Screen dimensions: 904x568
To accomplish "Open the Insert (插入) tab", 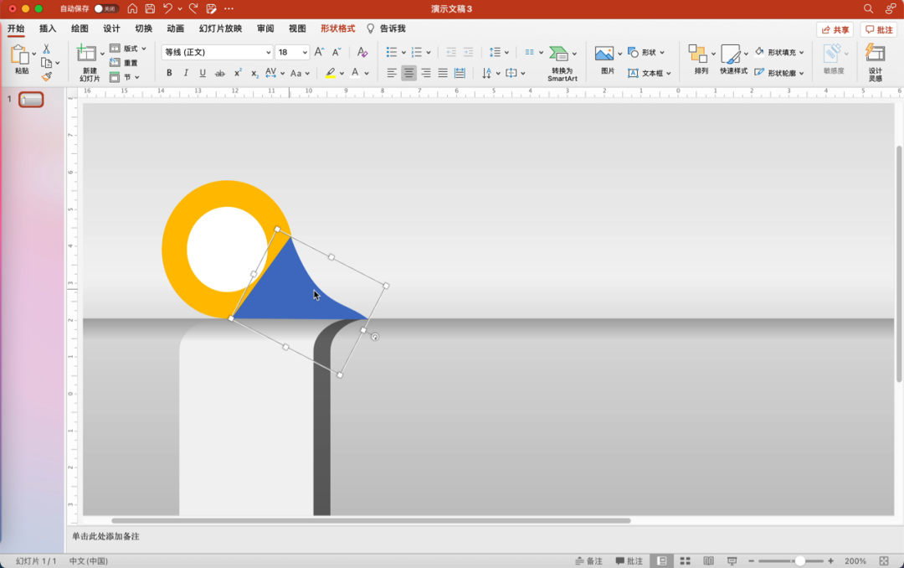I will [47, 28].
